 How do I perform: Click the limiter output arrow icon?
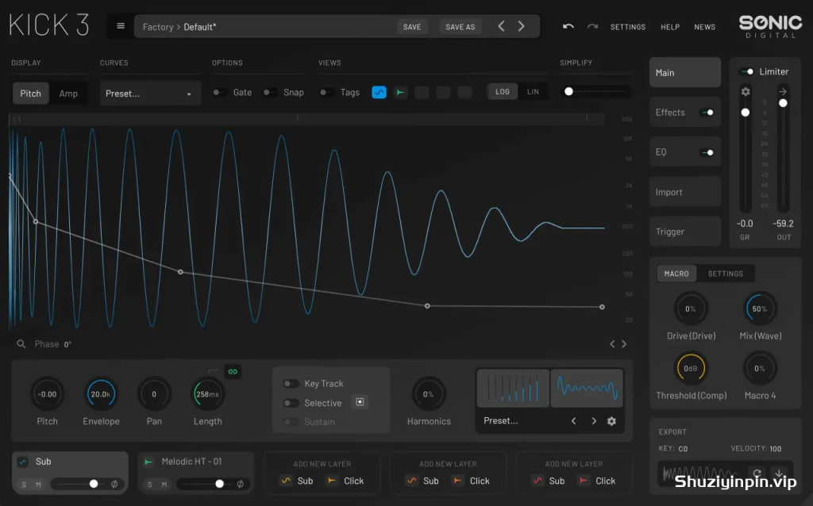[x=783, y=91]
